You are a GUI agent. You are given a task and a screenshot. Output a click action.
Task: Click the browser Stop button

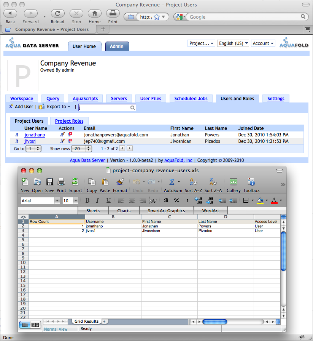tap(76, 13)
